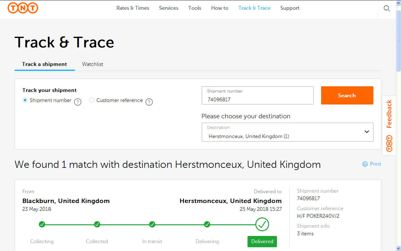
Task: Click 'Please choose your destination' label
Action: pos(246,116)
